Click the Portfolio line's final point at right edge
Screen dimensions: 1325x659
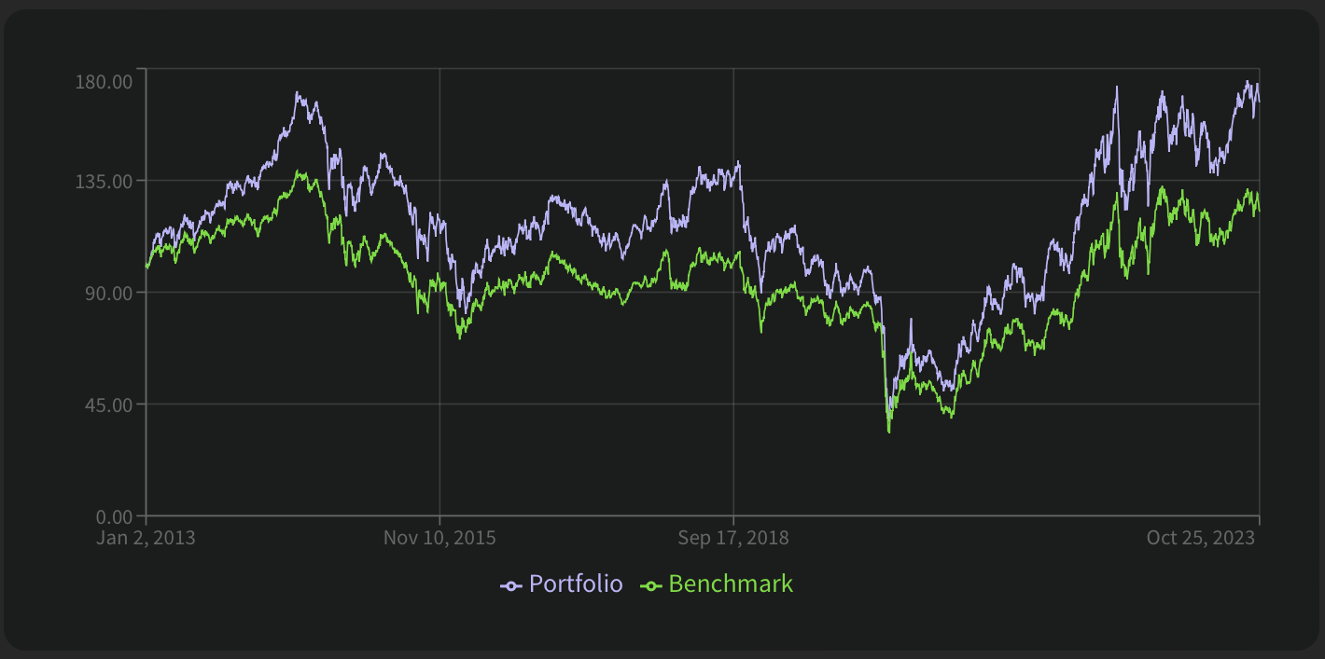(x=1259, y=102)
